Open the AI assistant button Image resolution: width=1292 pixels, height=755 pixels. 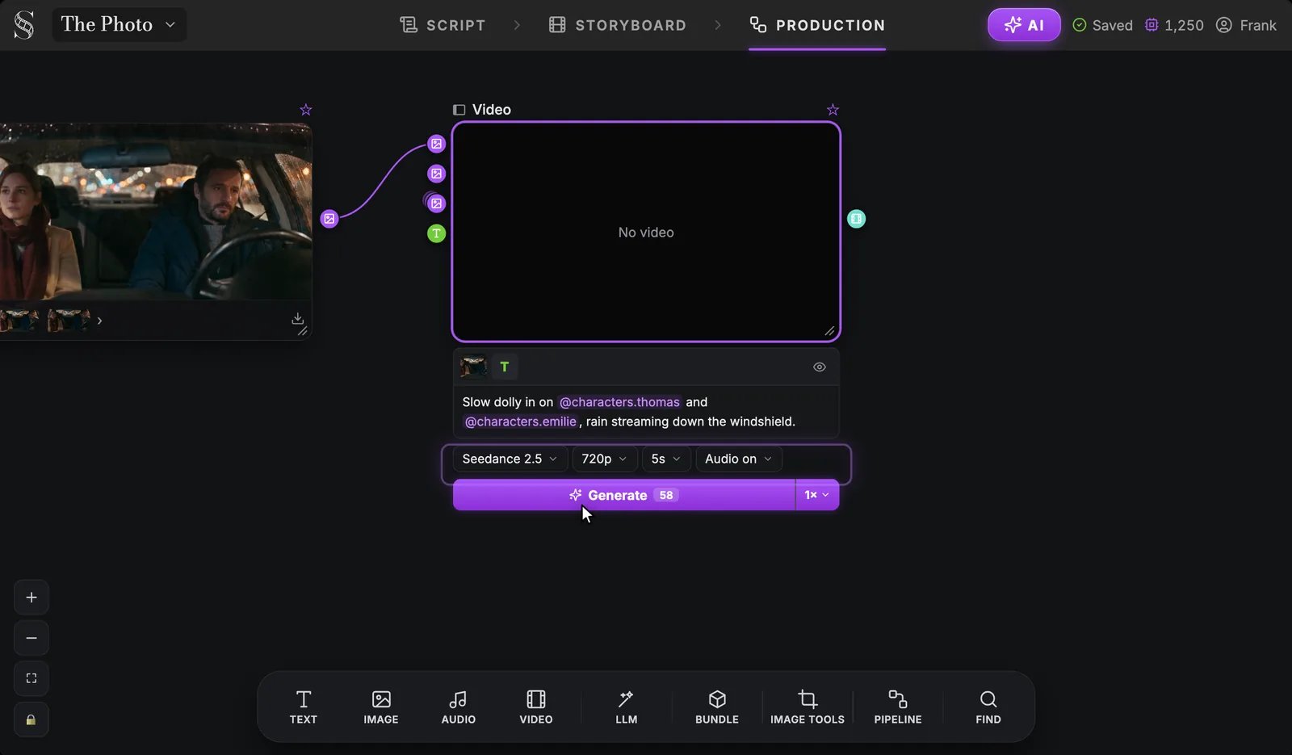(x=1024, y=25)
